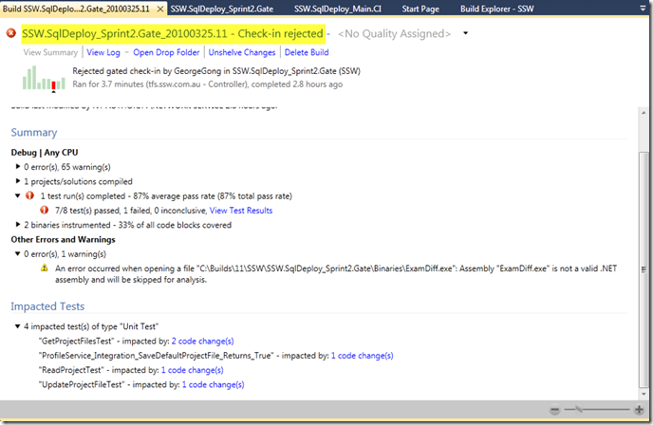Click the zoom in plus button
The width and height of the screenshot is (653, 425).
click(639, 410)
